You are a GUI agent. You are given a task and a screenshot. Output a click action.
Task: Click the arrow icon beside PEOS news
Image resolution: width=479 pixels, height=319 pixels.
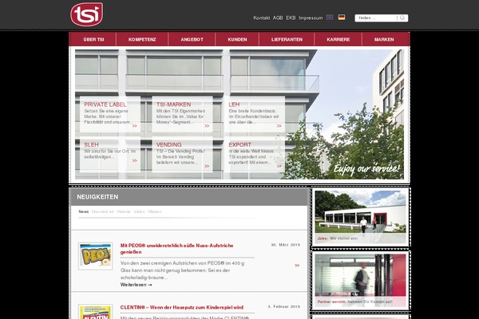(x=297, y=266)
